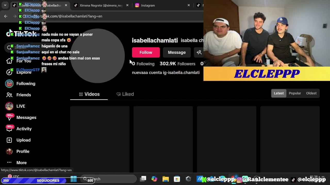
Task: Click the bio text nuevaaa cuenta ig-isabella.chamlati
Action: coord(166,72)
